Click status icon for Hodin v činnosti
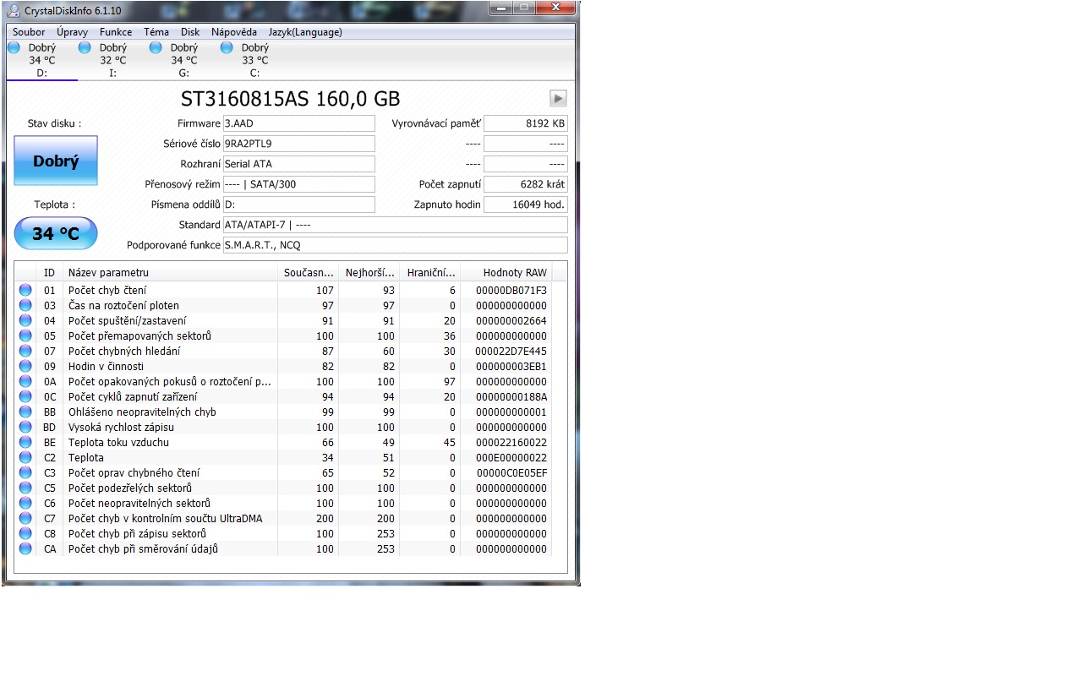The height and width of the screenshot is (698, 1077). [25, 366]
